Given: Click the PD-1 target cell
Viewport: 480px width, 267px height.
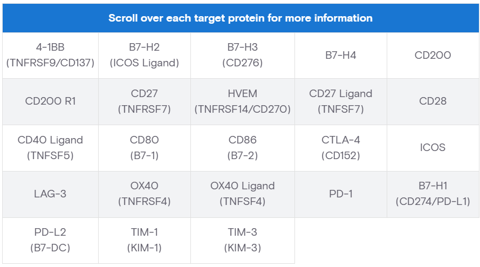Looking at the screenshot, I should pyautogui.click(x=340, y=194).
